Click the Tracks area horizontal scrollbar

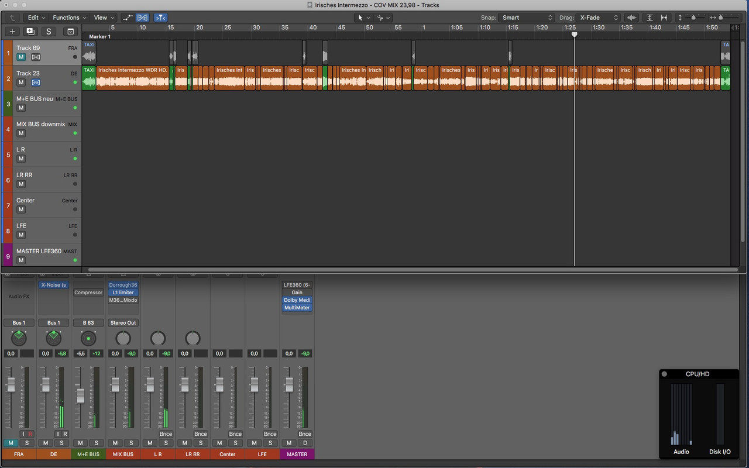pos(413,270)
